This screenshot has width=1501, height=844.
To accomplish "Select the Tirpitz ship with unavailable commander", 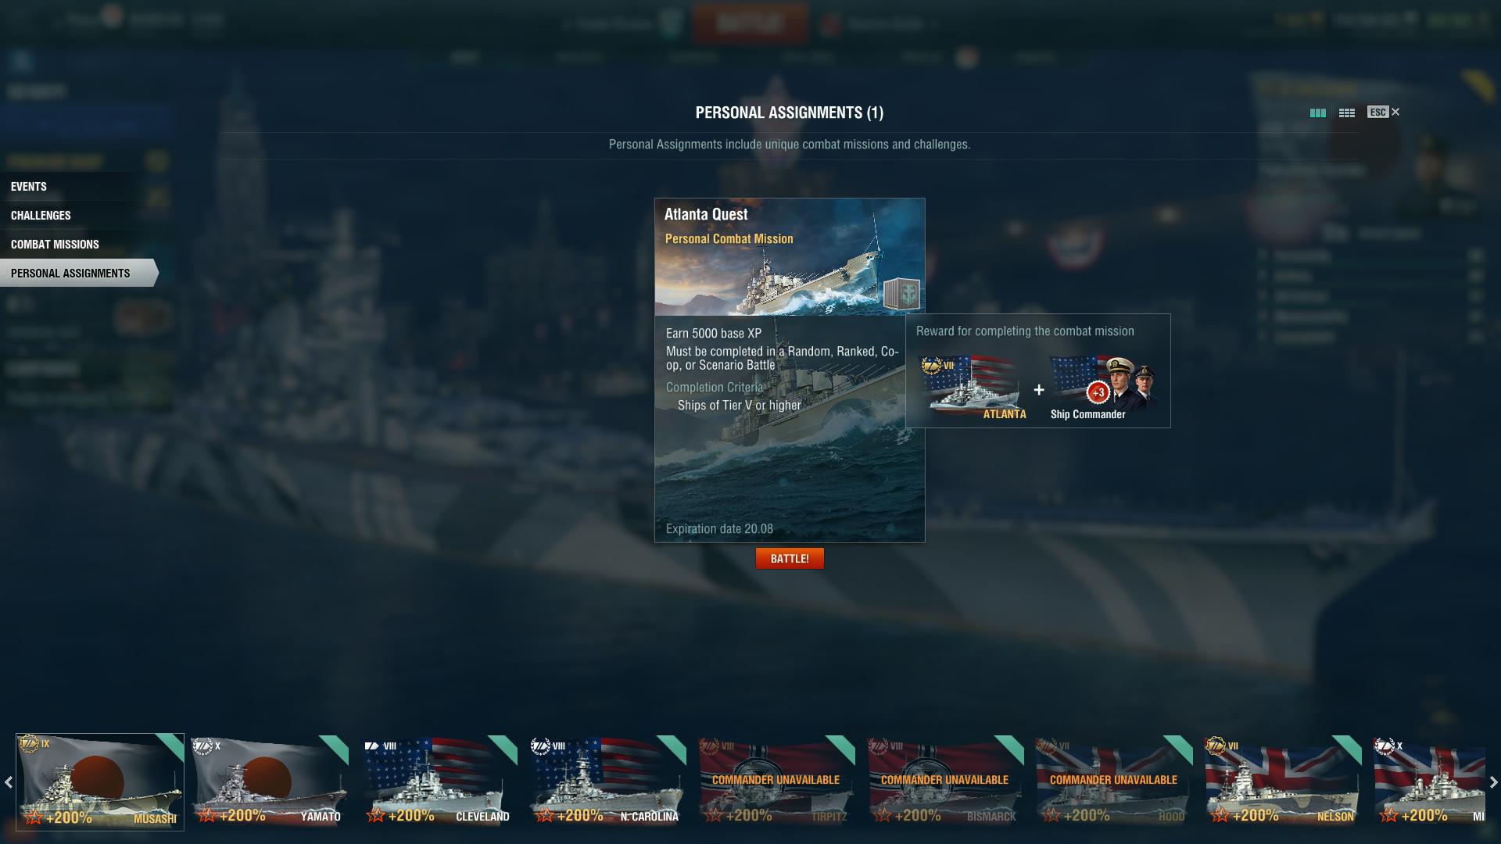I will (x=776, y=781).
